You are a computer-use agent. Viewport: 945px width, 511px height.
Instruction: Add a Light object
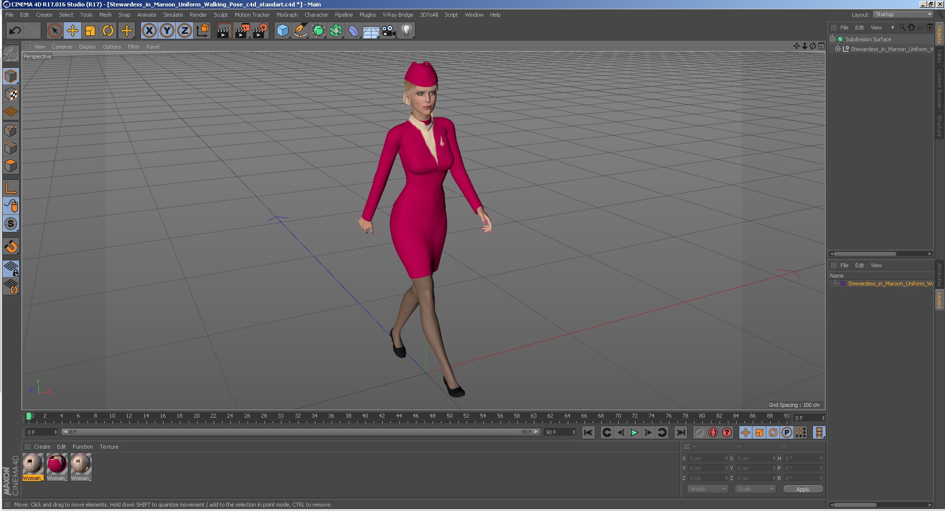click(x=407, y=31)
